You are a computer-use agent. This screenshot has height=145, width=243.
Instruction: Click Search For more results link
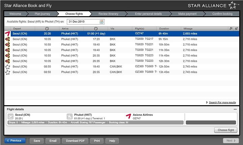click(222, 103)
